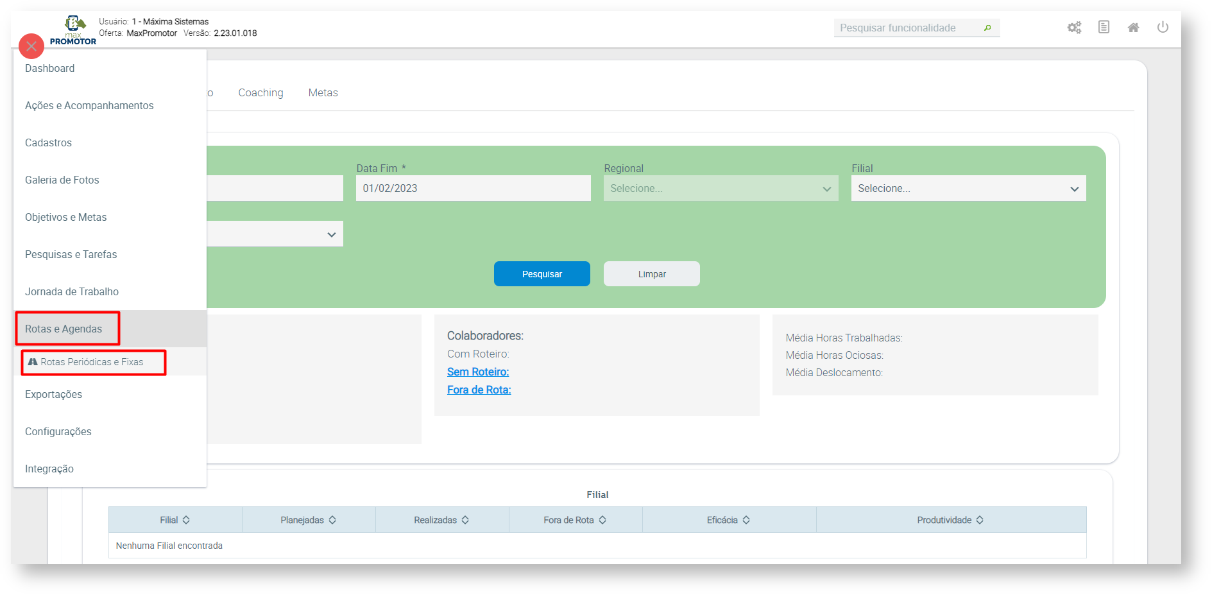Click the Realizadas column header
This screenshot has height=595, width=1212.
[442, 520]
